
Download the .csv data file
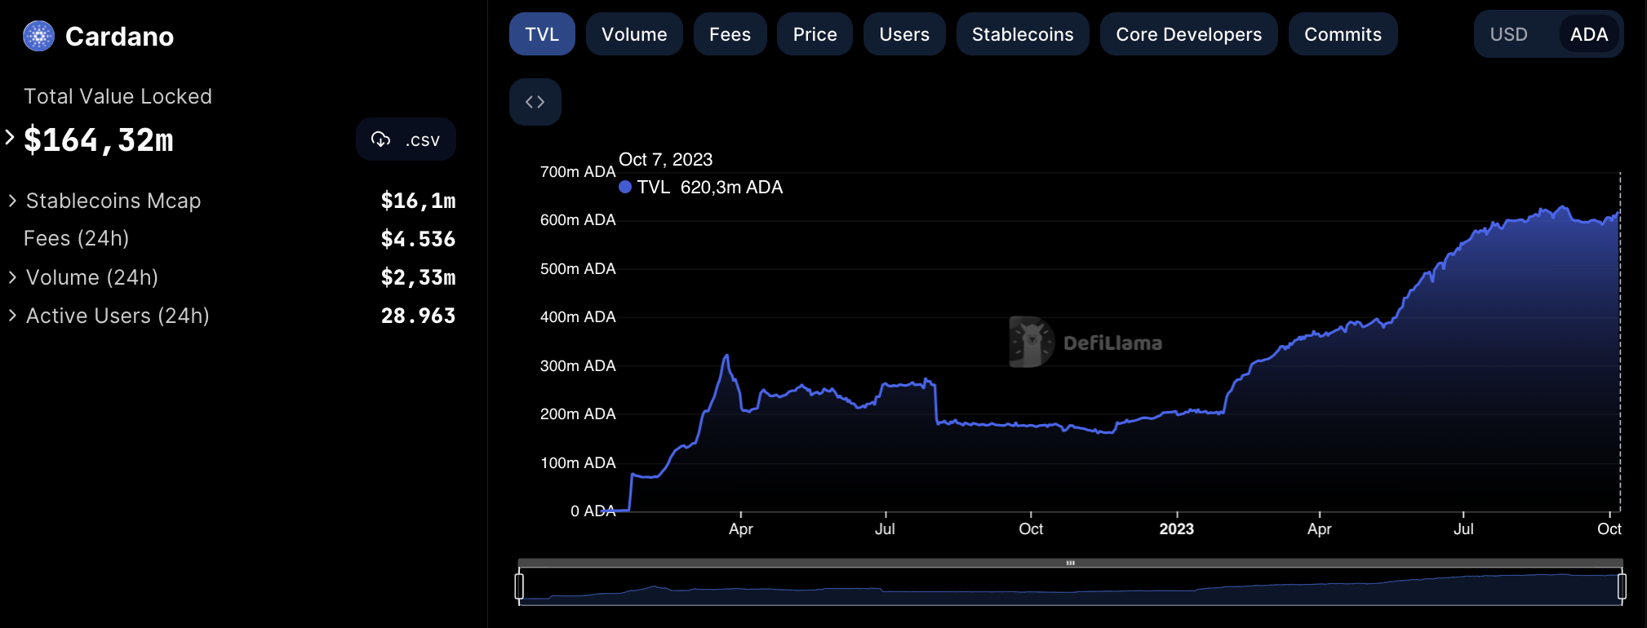pos(406,139)
